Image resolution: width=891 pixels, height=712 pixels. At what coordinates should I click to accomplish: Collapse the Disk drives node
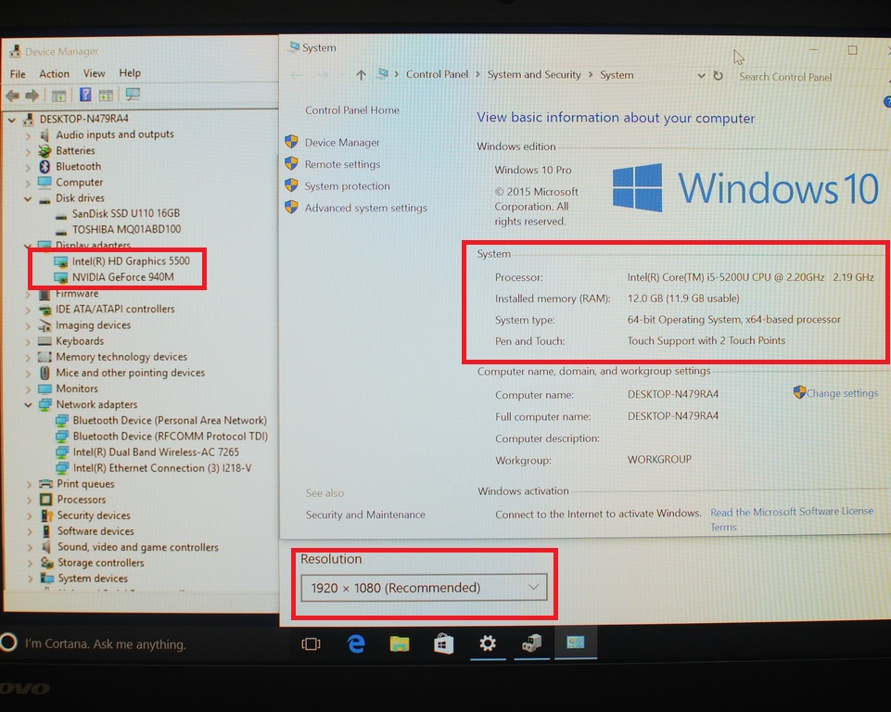point(28,199)
